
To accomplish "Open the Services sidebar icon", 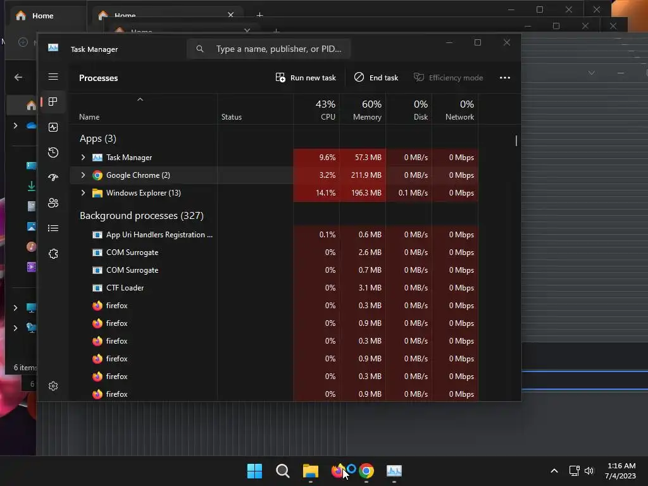I will (x=53, y=253).
